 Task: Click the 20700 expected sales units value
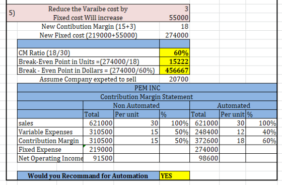point(174,79)
